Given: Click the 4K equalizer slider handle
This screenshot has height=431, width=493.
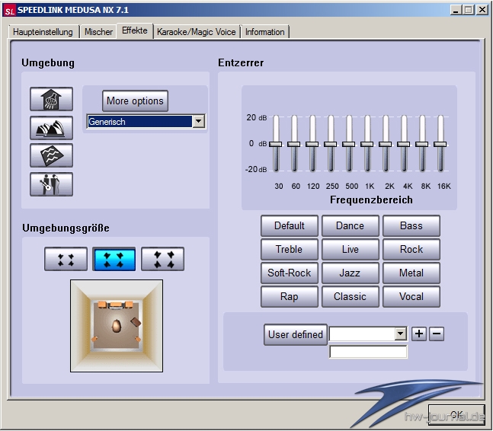Looking at the screenshot, I should (x=403, y=144).
